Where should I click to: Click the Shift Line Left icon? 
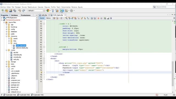coord(92,18)
